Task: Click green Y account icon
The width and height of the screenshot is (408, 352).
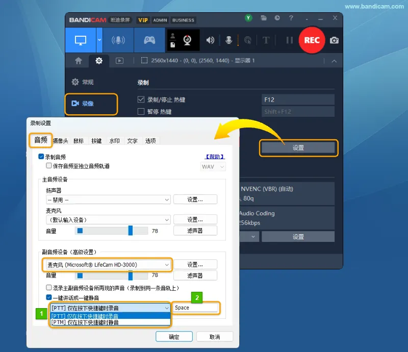Action: [x=248, y=18]
